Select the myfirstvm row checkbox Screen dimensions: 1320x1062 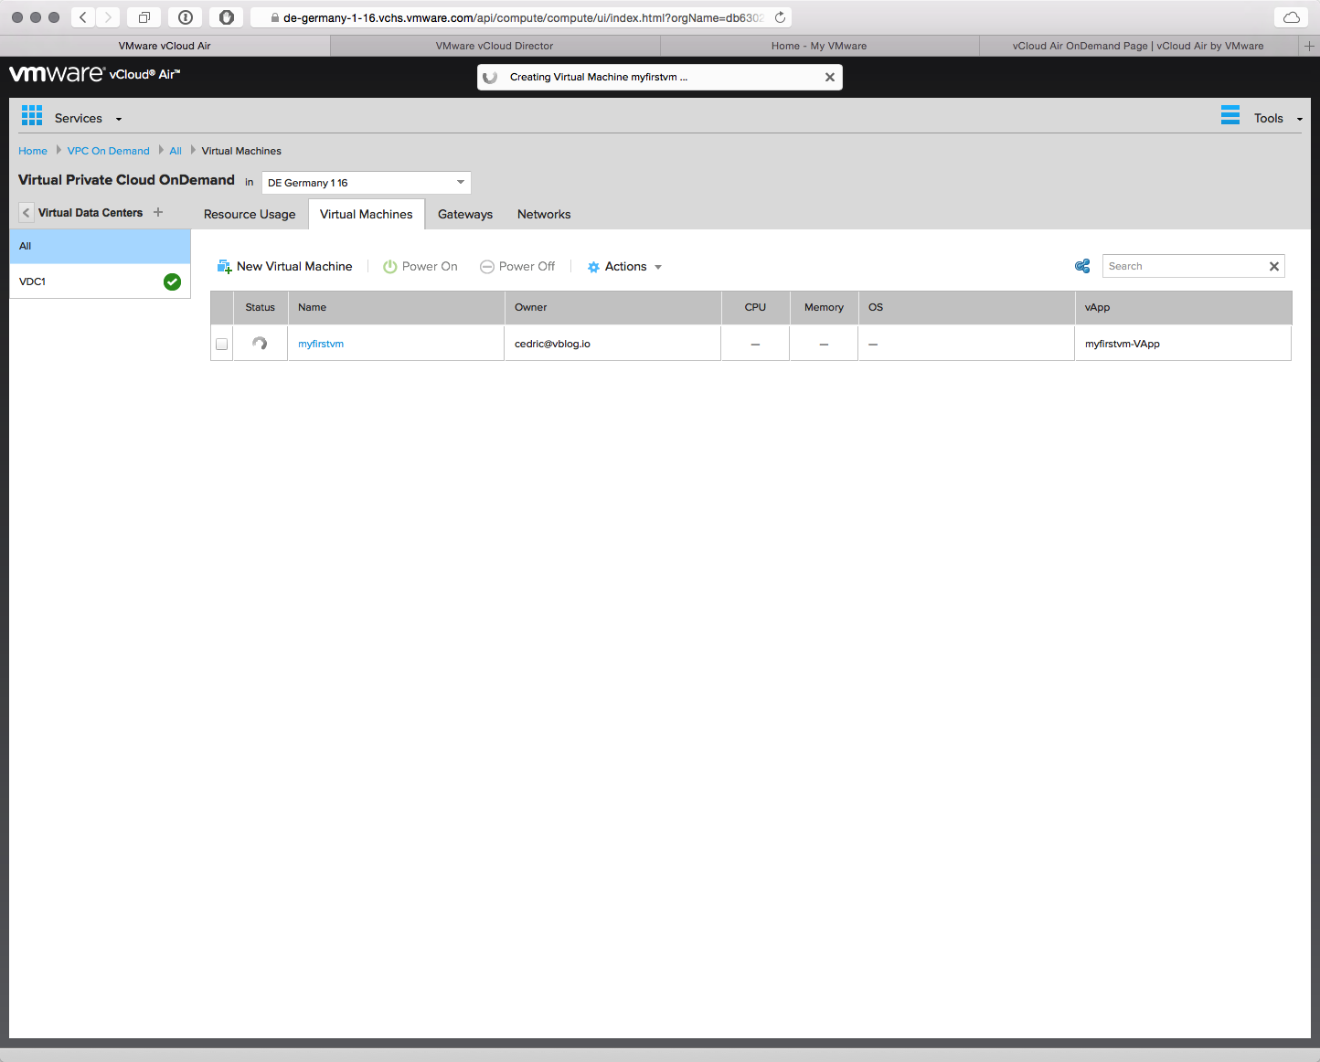click(221, 345)
